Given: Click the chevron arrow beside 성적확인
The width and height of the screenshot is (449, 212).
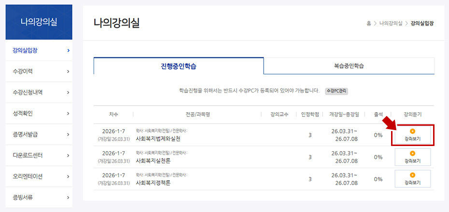Looking at the screenshot, I should point(68,113).
